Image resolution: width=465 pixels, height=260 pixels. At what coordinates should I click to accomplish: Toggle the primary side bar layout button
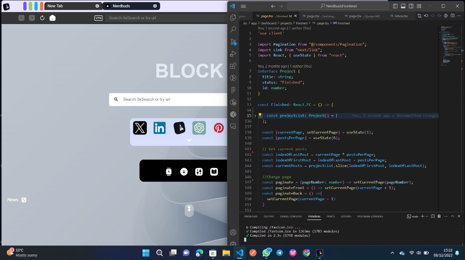[x=395, y=6]
